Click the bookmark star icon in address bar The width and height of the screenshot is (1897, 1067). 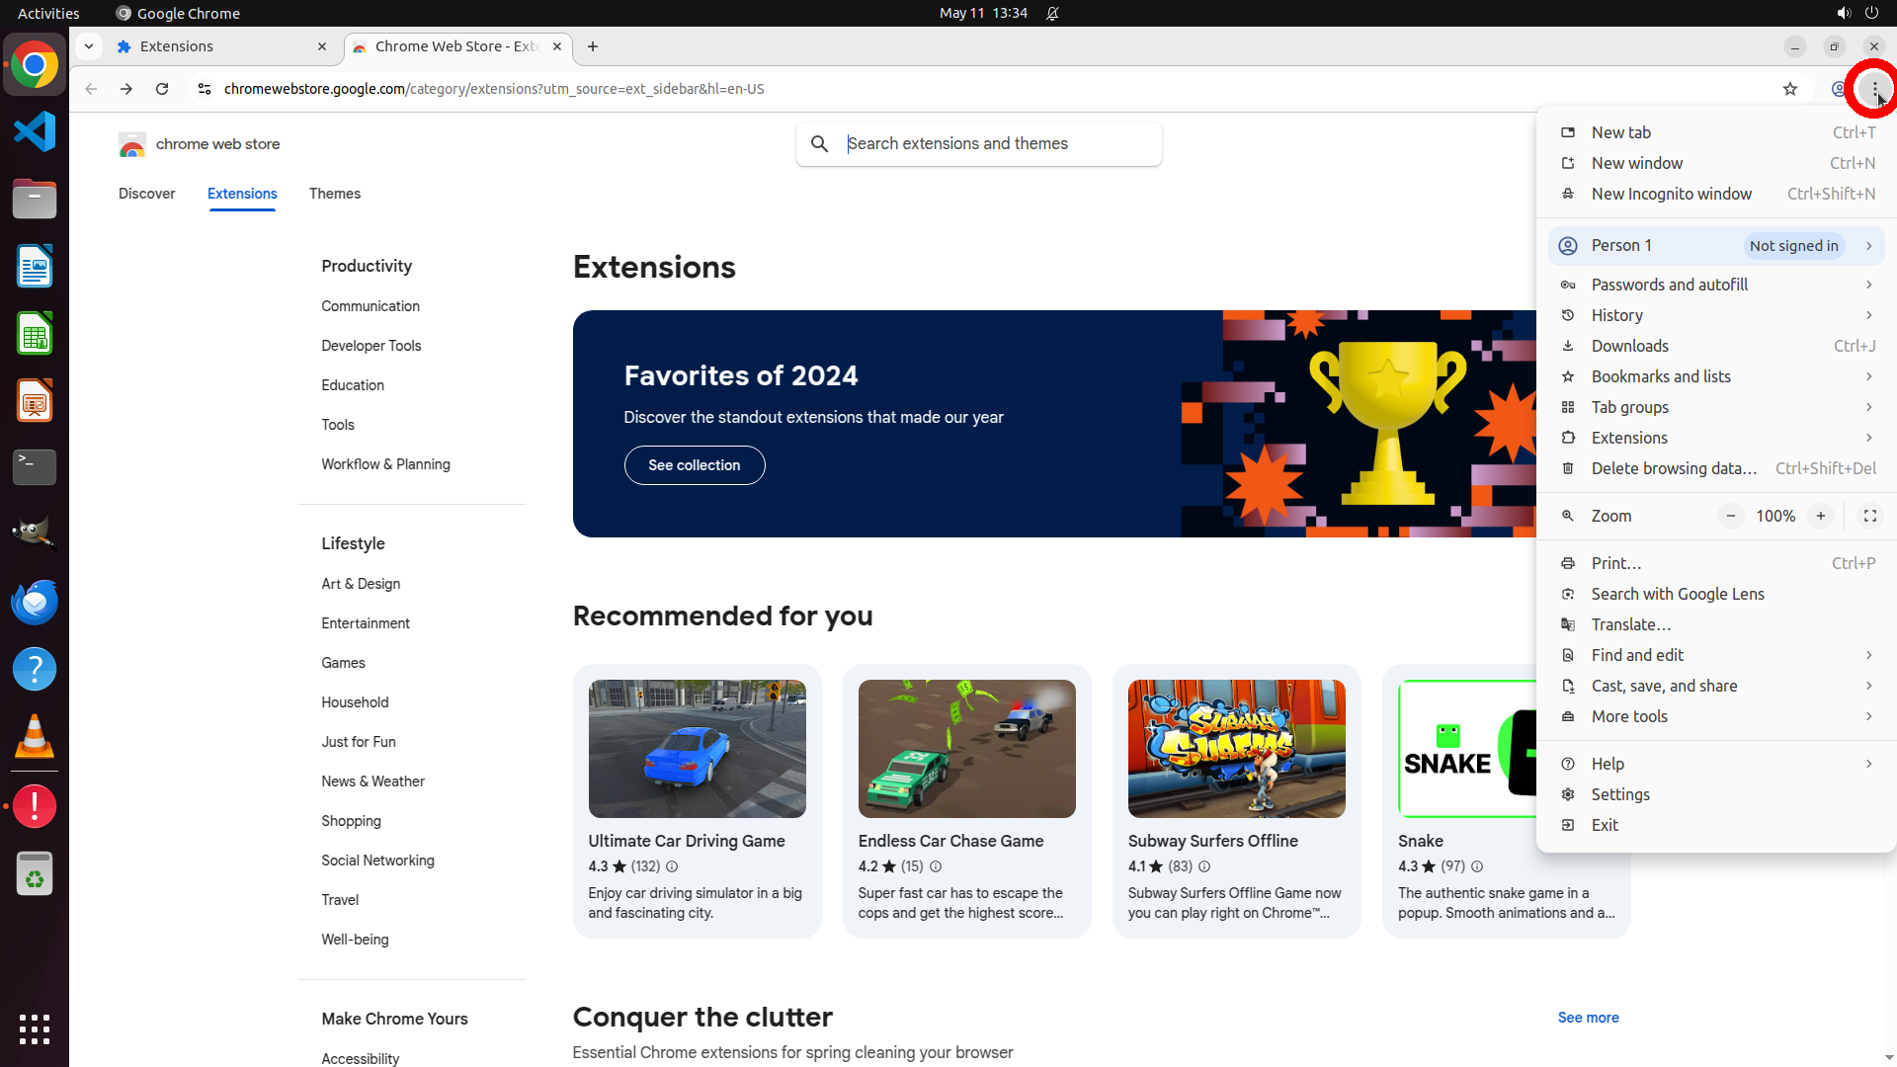click(x=1789, y=89)
